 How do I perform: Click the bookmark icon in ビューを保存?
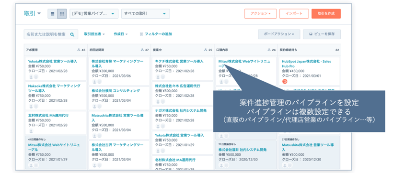click(311, 34)
